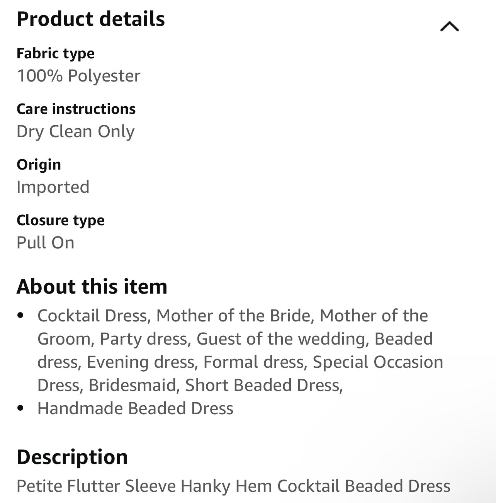The image size is (496, 503).
Task: Tap the Short Beaded Dress line
Action: [190, 385]
